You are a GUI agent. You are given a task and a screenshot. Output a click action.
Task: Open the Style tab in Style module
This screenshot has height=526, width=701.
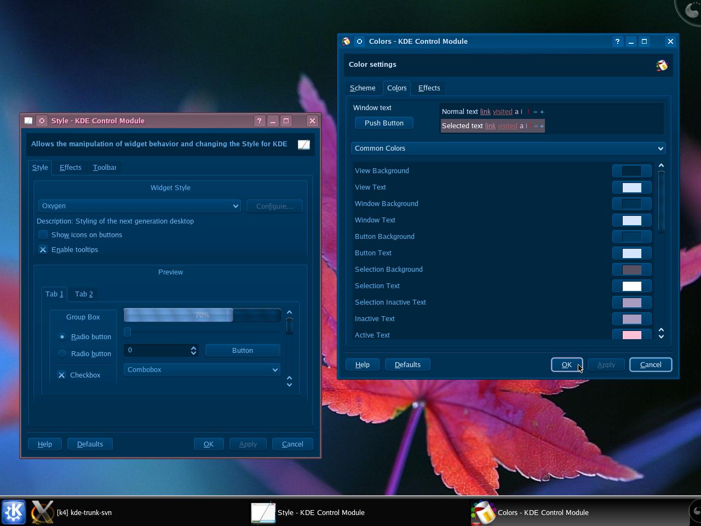coord(40,167)
